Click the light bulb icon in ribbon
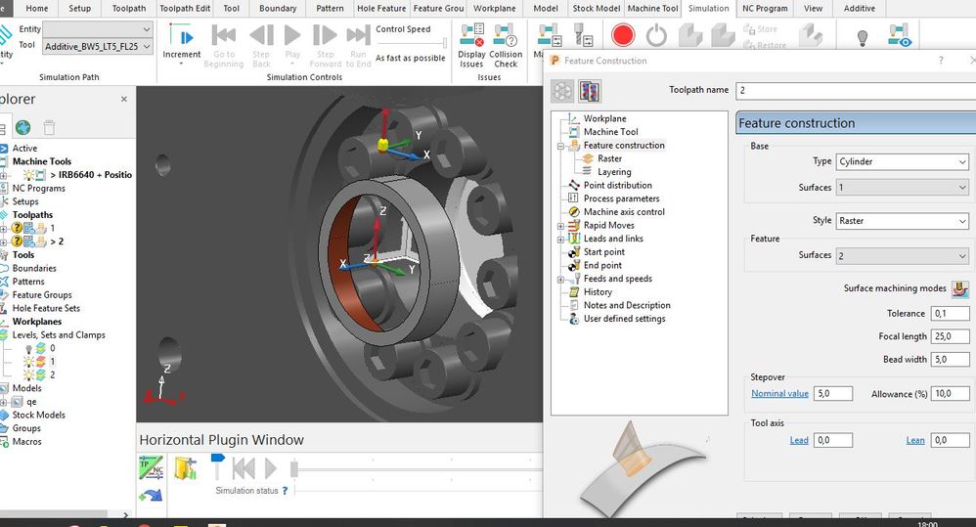Screen dimensions: 976x527 [x=863, y=38]
